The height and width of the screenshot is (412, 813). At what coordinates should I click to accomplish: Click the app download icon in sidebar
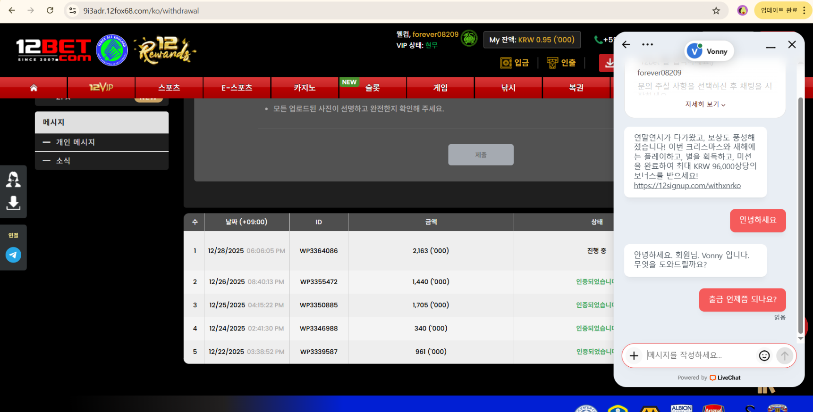click(13, 203)
